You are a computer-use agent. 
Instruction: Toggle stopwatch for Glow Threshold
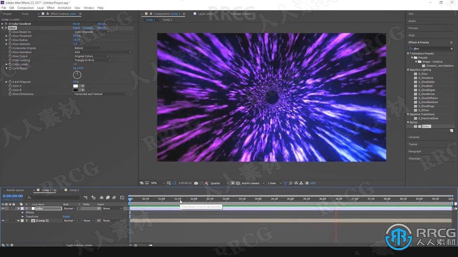coord(10,36)
